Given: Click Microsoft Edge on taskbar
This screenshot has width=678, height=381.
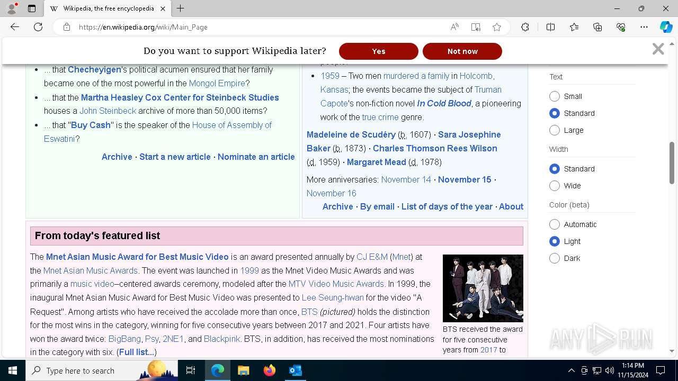Looking at the screenshot, I should point(218,370).
